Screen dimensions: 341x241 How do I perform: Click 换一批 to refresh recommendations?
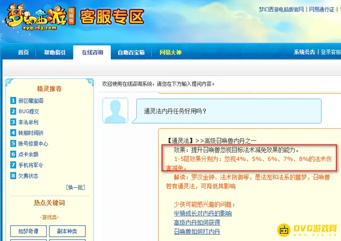pos(76,187)
